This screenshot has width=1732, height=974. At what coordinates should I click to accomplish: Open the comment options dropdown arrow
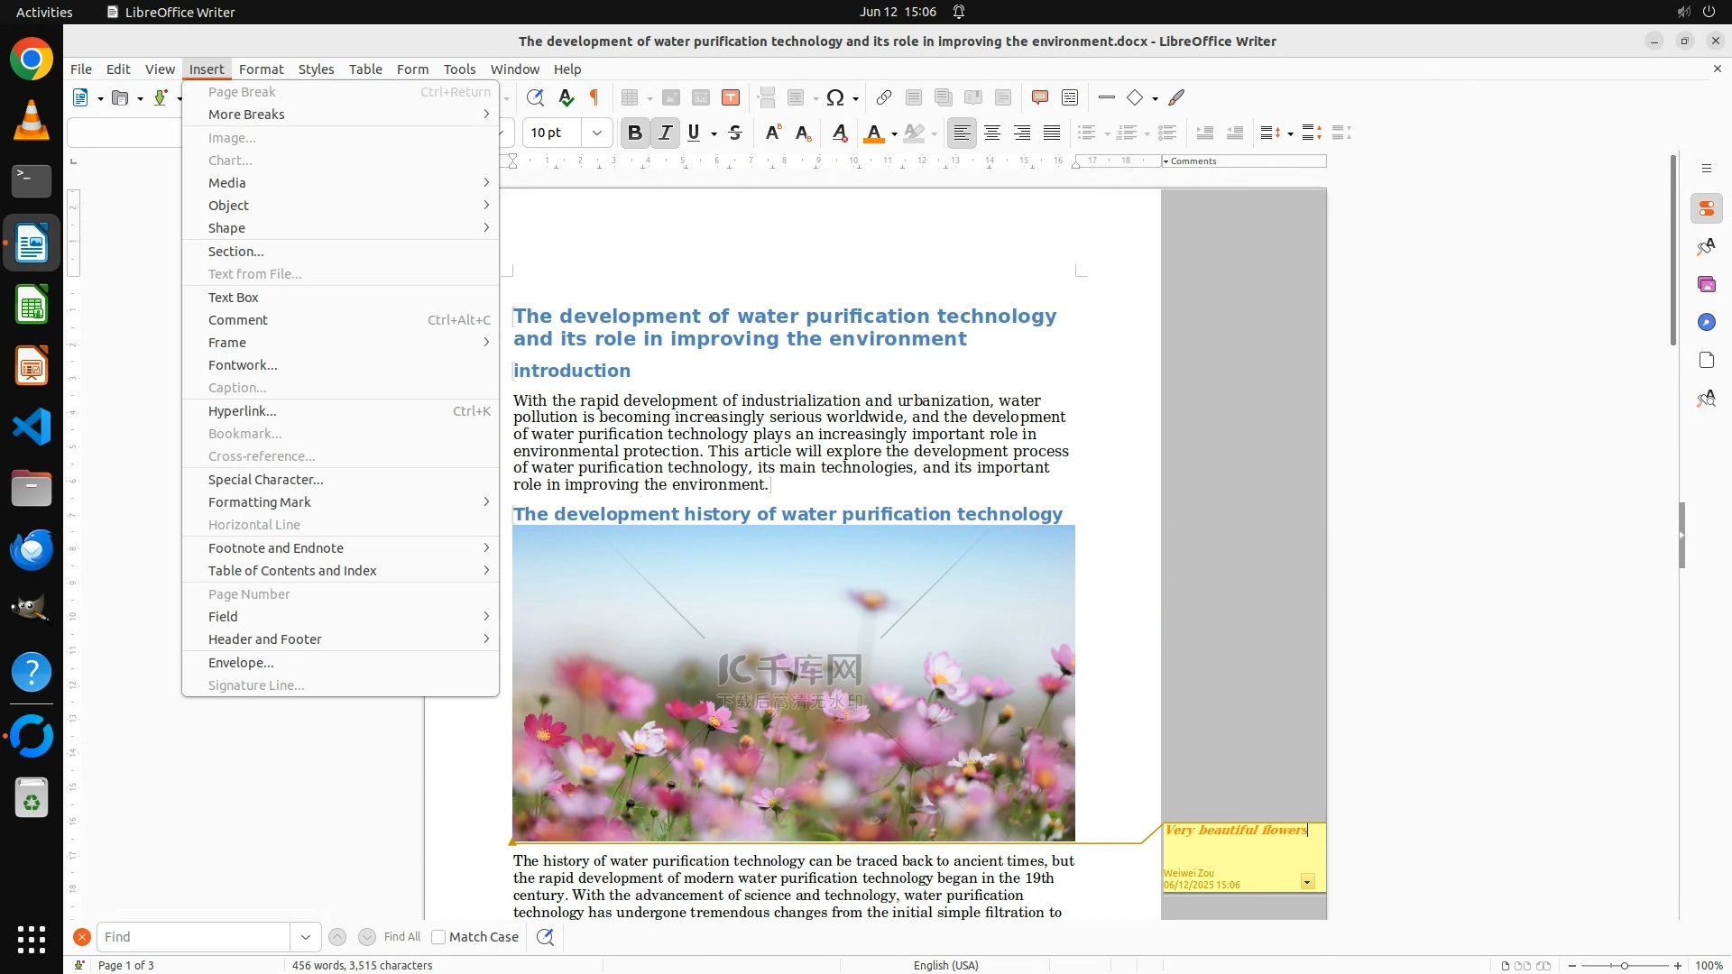tap(1307, 881)
